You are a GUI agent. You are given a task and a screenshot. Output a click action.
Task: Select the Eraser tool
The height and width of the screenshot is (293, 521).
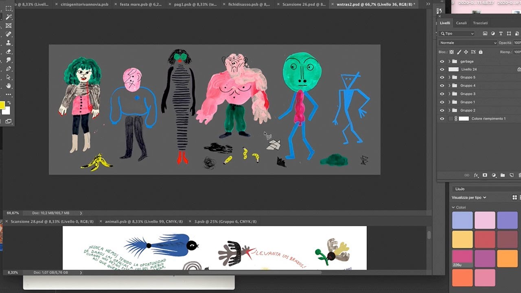pyautogui.click(x=9, y=51)
